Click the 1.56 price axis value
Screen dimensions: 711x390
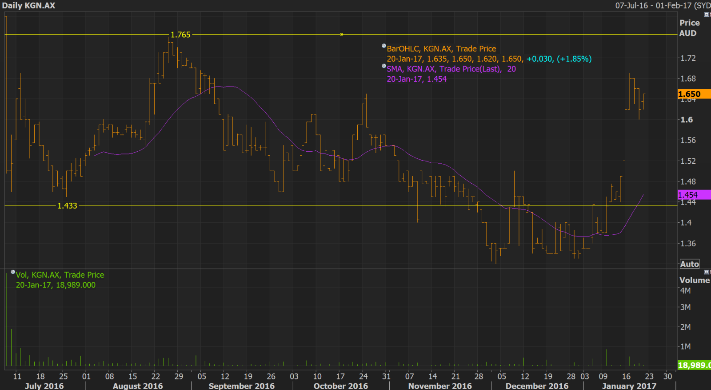[688, 140]
